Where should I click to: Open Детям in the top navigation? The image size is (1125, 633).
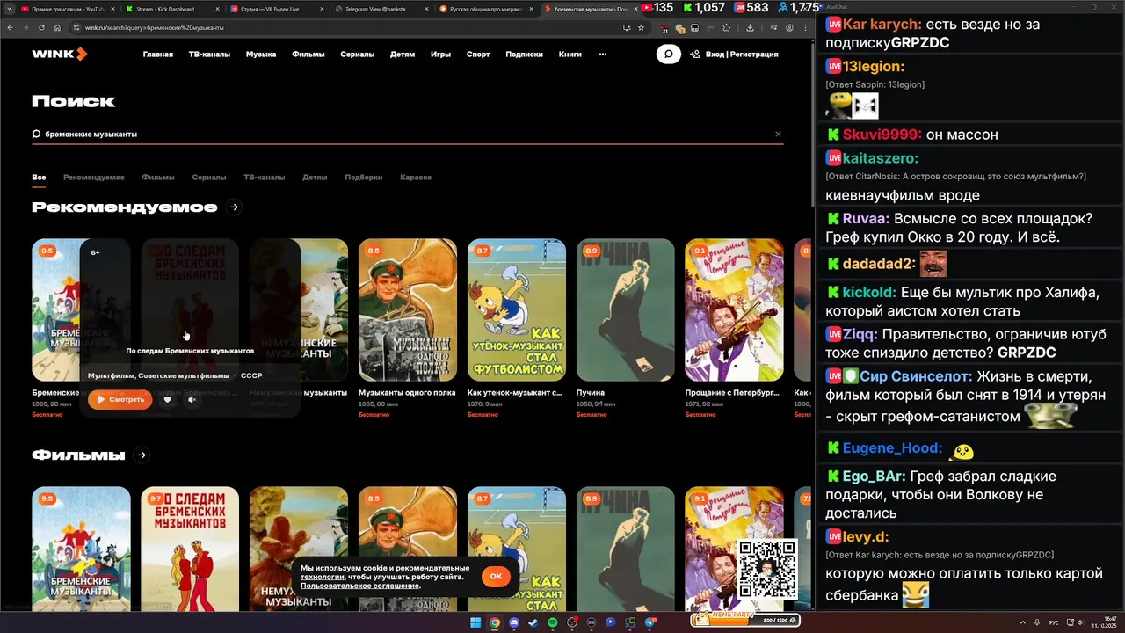(403, 55)
